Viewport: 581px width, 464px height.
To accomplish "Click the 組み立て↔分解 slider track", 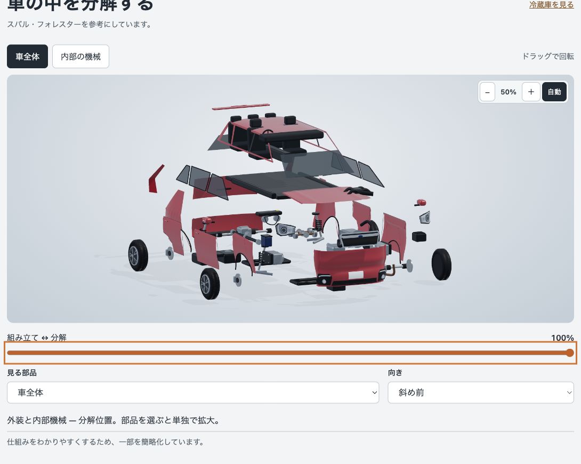I will [290, 353].
